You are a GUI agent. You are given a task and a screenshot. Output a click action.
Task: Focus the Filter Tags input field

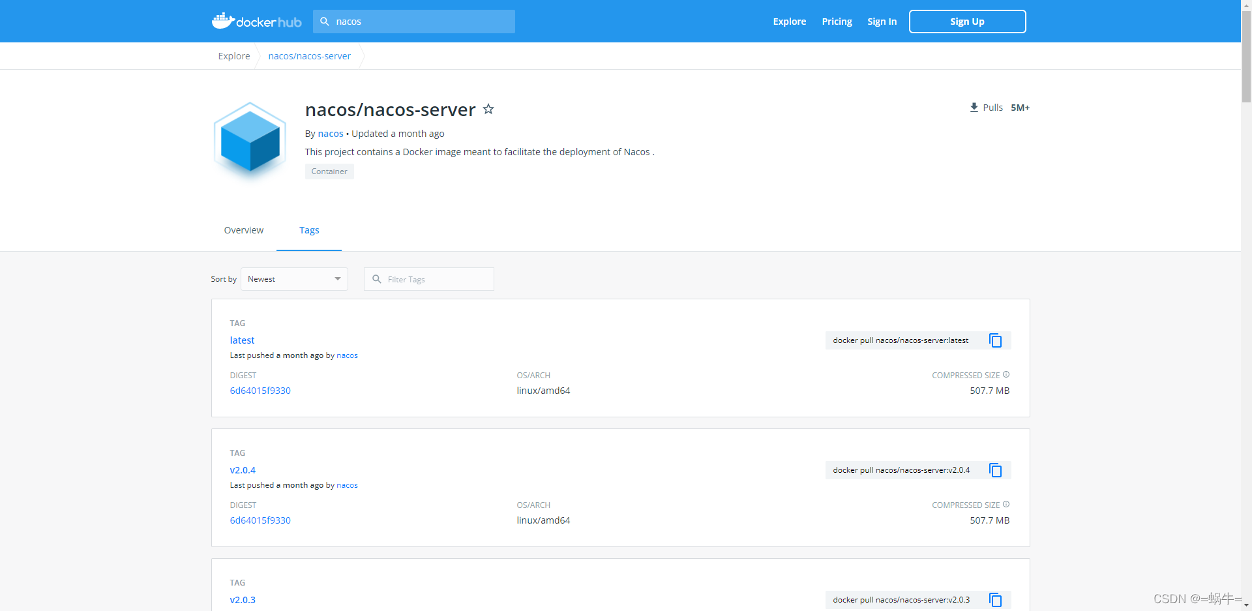pyautogui.click(x=429, y=279)
